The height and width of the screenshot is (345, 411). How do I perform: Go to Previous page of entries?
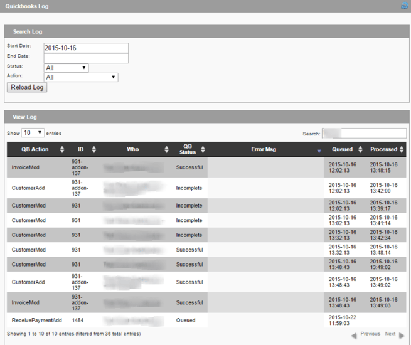click(x=366, y=334)
